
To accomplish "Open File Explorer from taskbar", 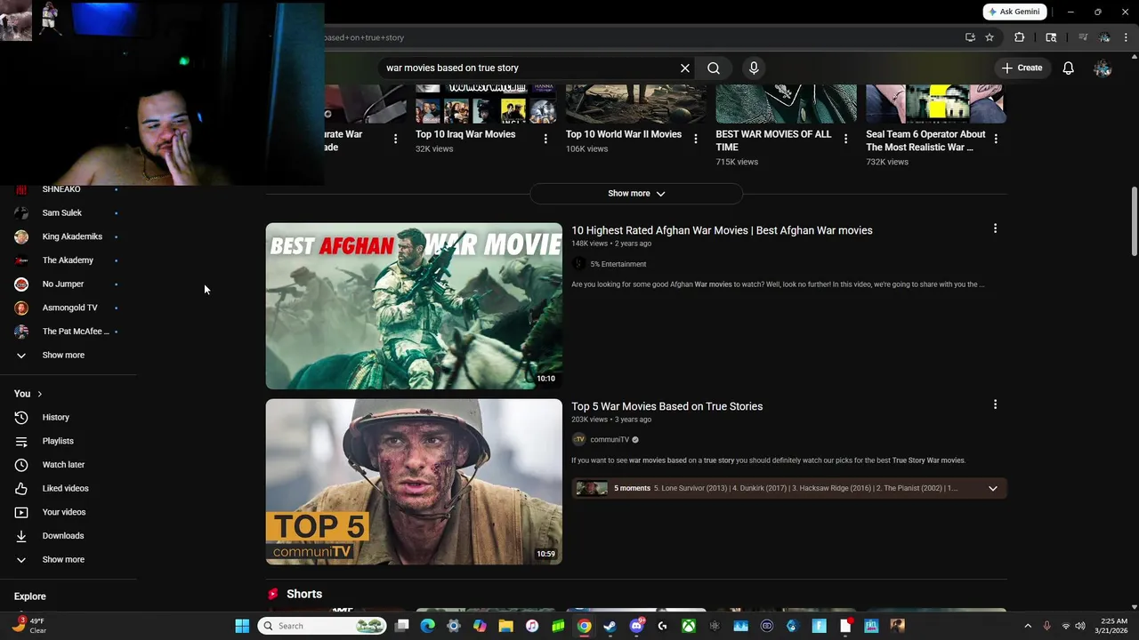I will point(505,626).
